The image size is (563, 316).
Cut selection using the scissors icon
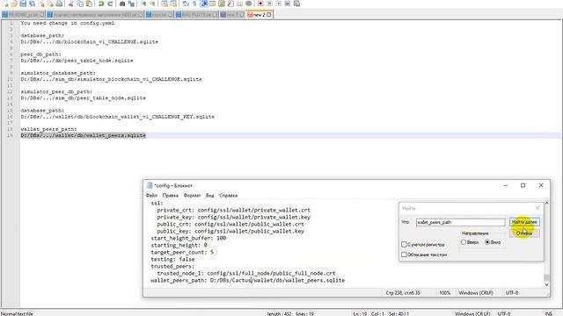tap(70, 4)
